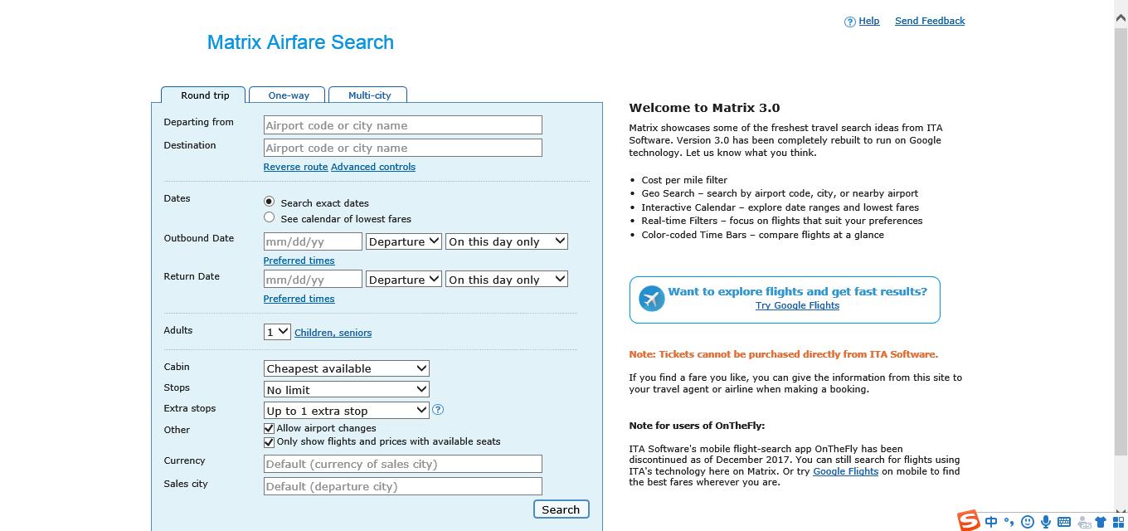Screen dimensions: 1128x531
Task: Uncheck Only show flights with available seats
Action: tap(269, 442)
